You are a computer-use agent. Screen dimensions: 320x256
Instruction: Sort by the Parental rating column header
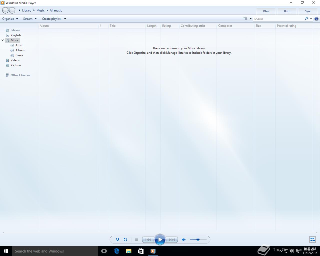pyautogui.click(x=294, y=26)
